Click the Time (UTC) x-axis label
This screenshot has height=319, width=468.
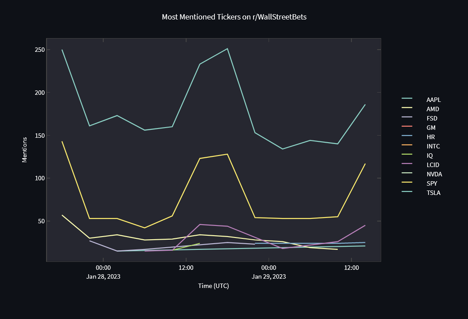(214, 286)
